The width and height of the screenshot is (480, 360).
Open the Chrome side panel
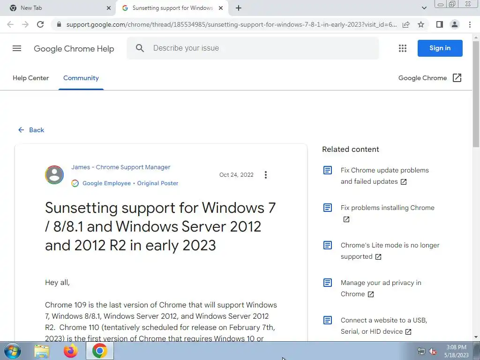coord(440,24)
